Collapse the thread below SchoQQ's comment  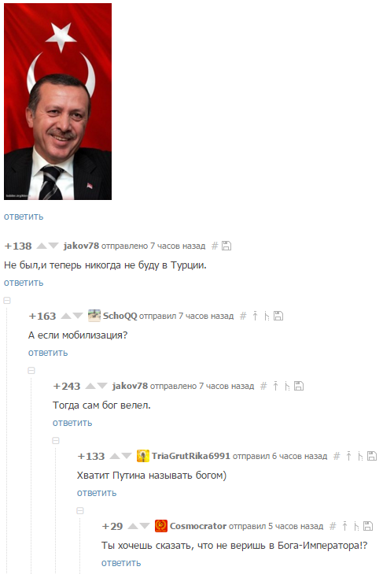pyautogui.click(x=31, y=371)
